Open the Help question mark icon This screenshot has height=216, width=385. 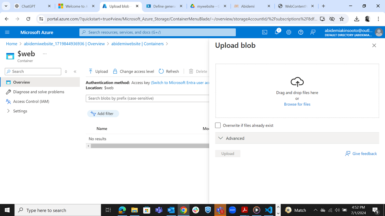click(x=300, y=32)
